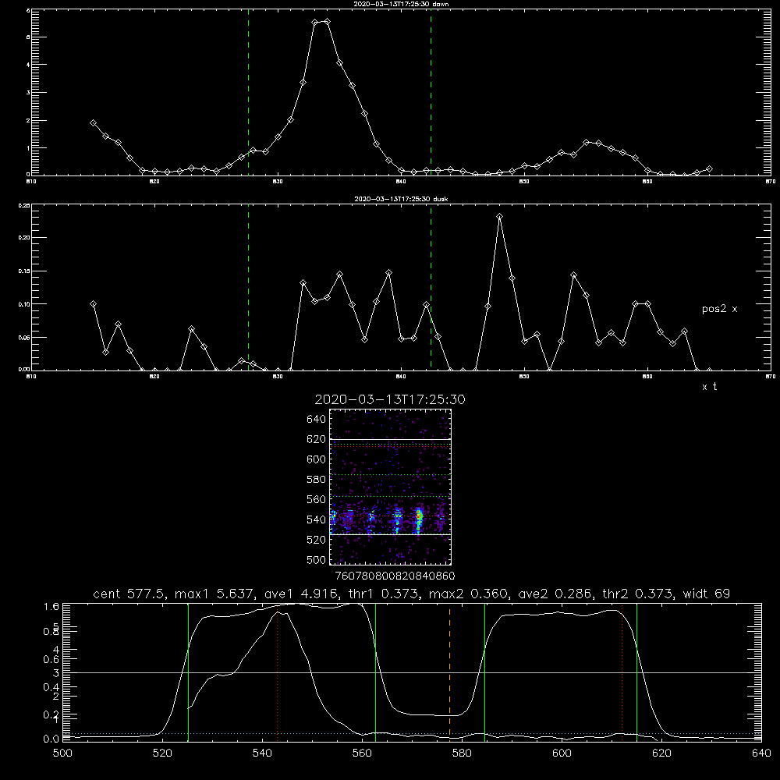
Task: Click the red dotted line near 543 in bottom plot
Action: coord(277,672)
